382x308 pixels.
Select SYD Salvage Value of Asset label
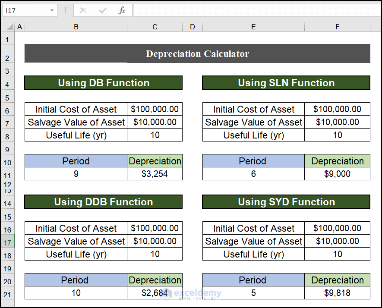(253, 241)
